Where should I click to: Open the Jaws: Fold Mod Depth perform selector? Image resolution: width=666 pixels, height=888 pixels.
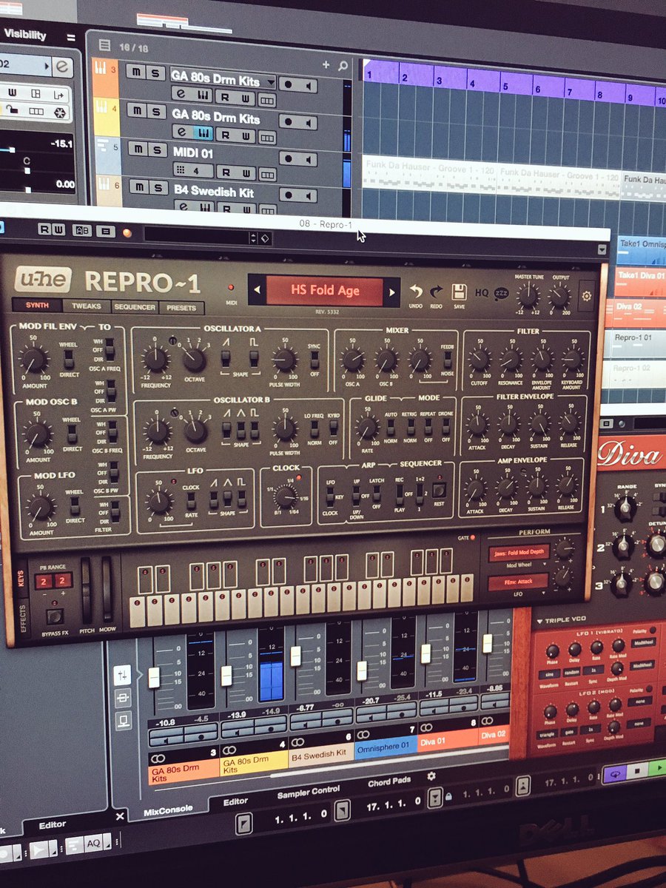[x=518, y=553]
